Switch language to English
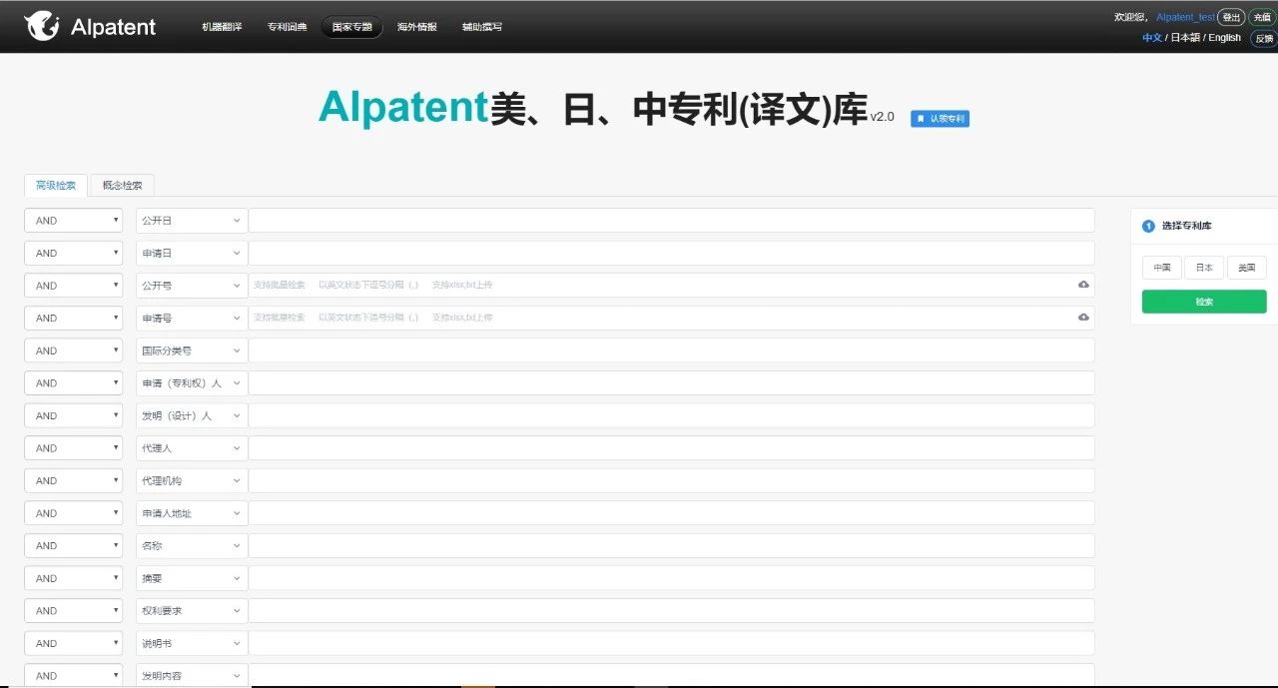Screen dimensions: 1278x688 pos(1224,38)
